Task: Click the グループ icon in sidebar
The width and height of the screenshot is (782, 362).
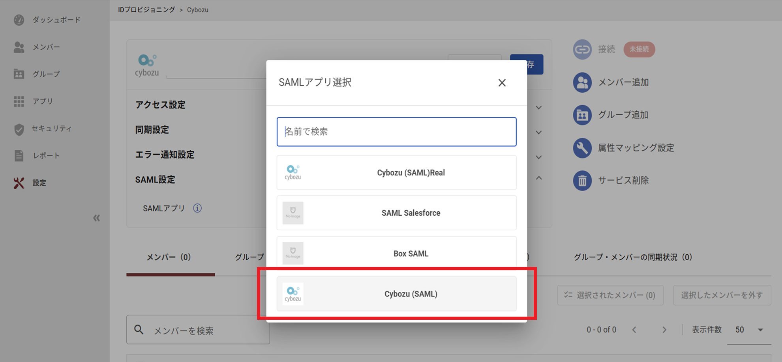Action: (19, 74)
